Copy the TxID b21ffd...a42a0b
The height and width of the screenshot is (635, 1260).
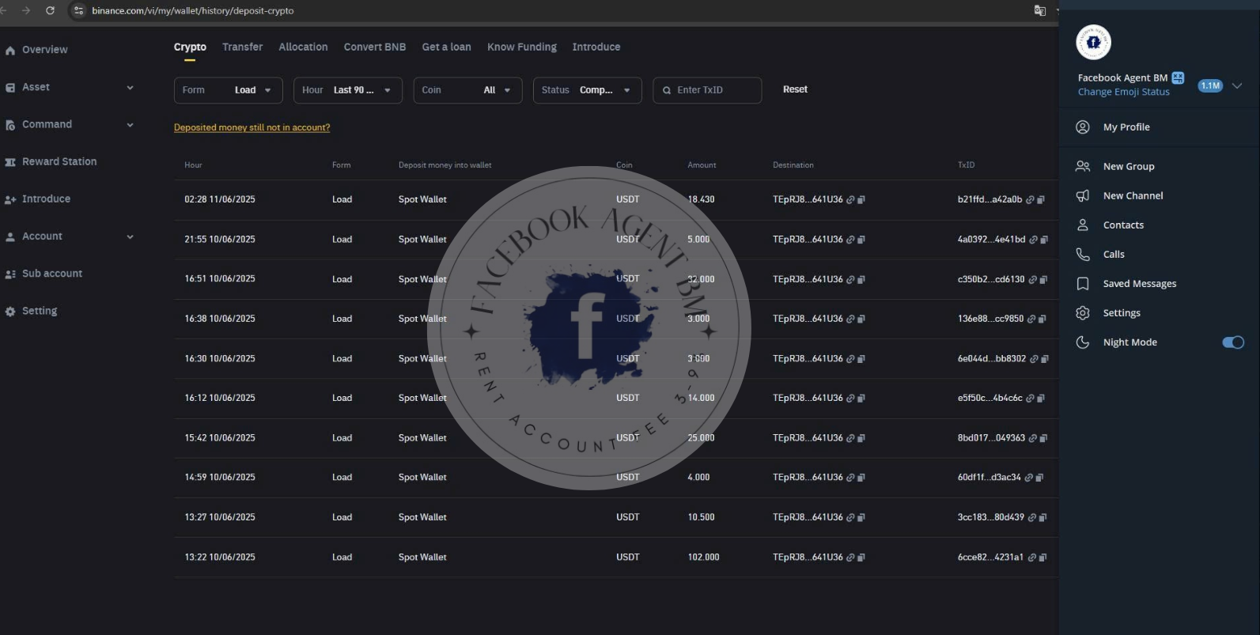(x=1041, y=200)
